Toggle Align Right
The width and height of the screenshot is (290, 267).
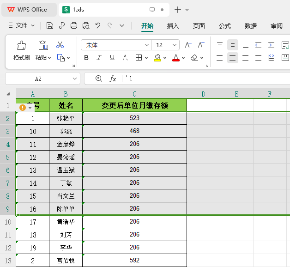[245, 58]
